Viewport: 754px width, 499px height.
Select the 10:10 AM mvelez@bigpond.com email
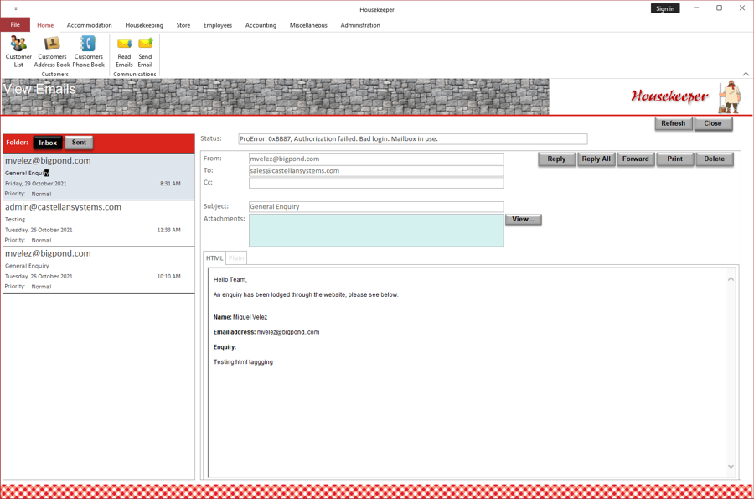[99, 269]
